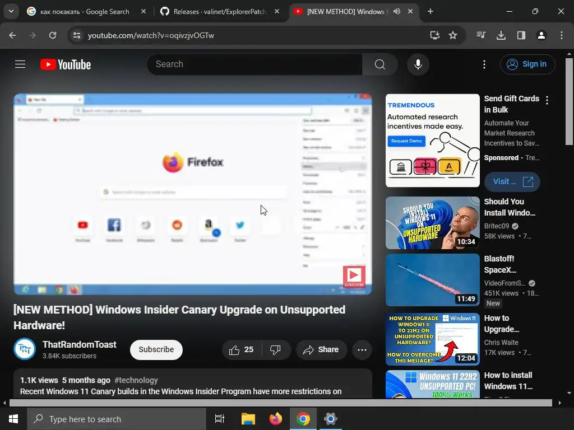Image resolution: width=574 pixels, height=430 pixels.
Task: Mute the YouTube tab audio icon
Action: 397,12
